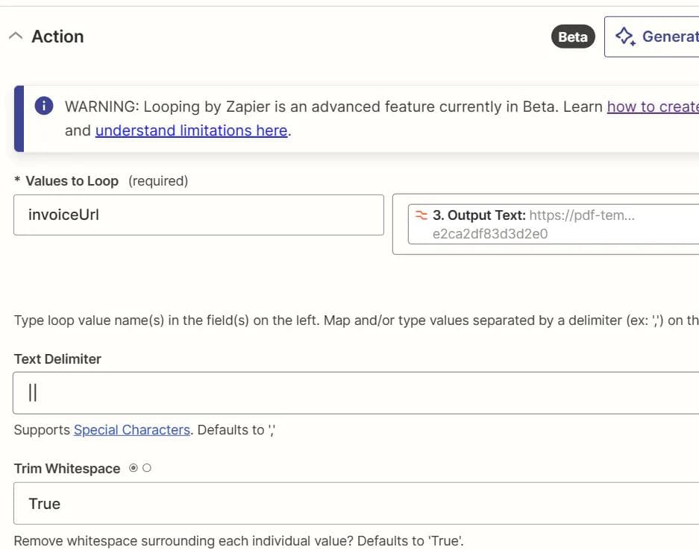
Task: Select the first Trim Whitespace radio button
Action: [x=132, y=467]
